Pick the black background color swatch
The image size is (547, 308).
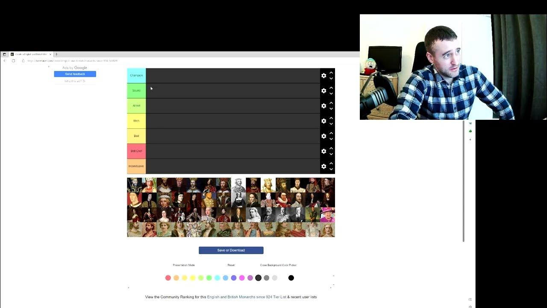tap(291, 278)
